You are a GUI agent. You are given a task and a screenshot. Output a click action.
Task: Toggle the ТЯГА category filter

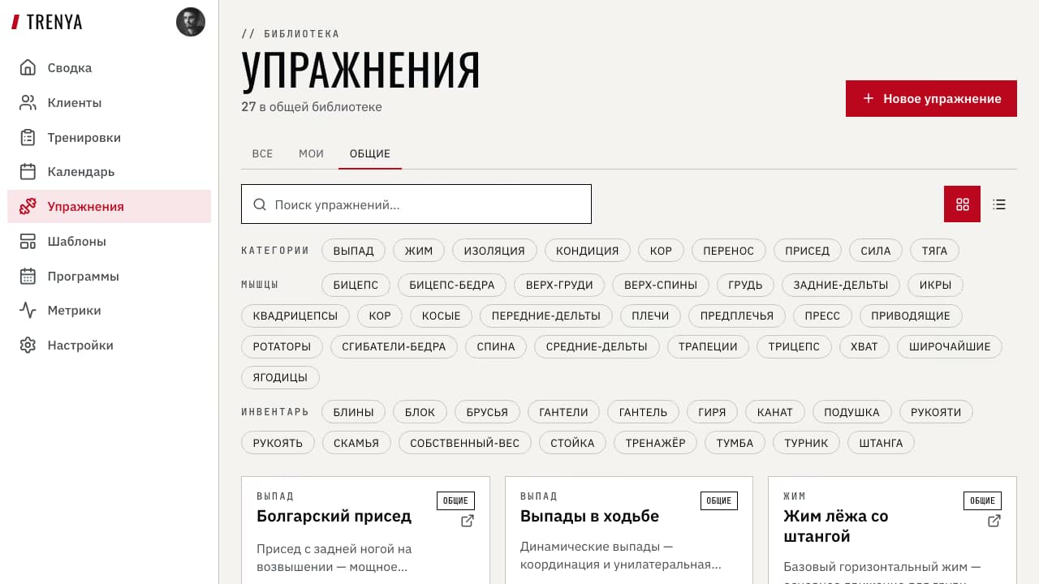[x=934, y=251]
